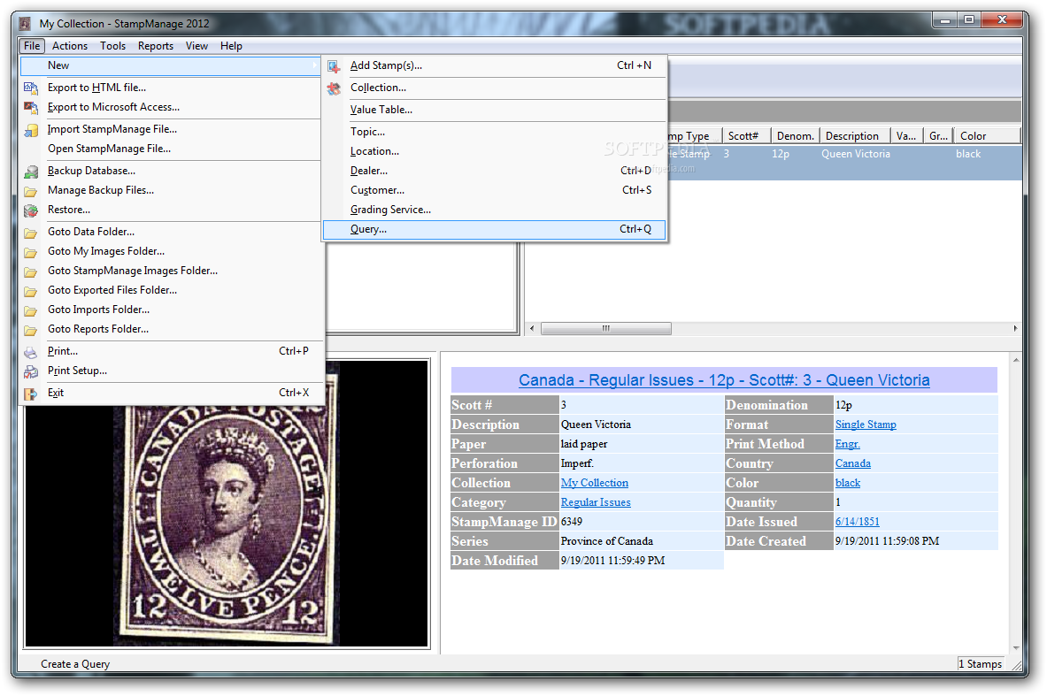
Task: Click the Goto Reports Folder icon
Action: point(31,329)
